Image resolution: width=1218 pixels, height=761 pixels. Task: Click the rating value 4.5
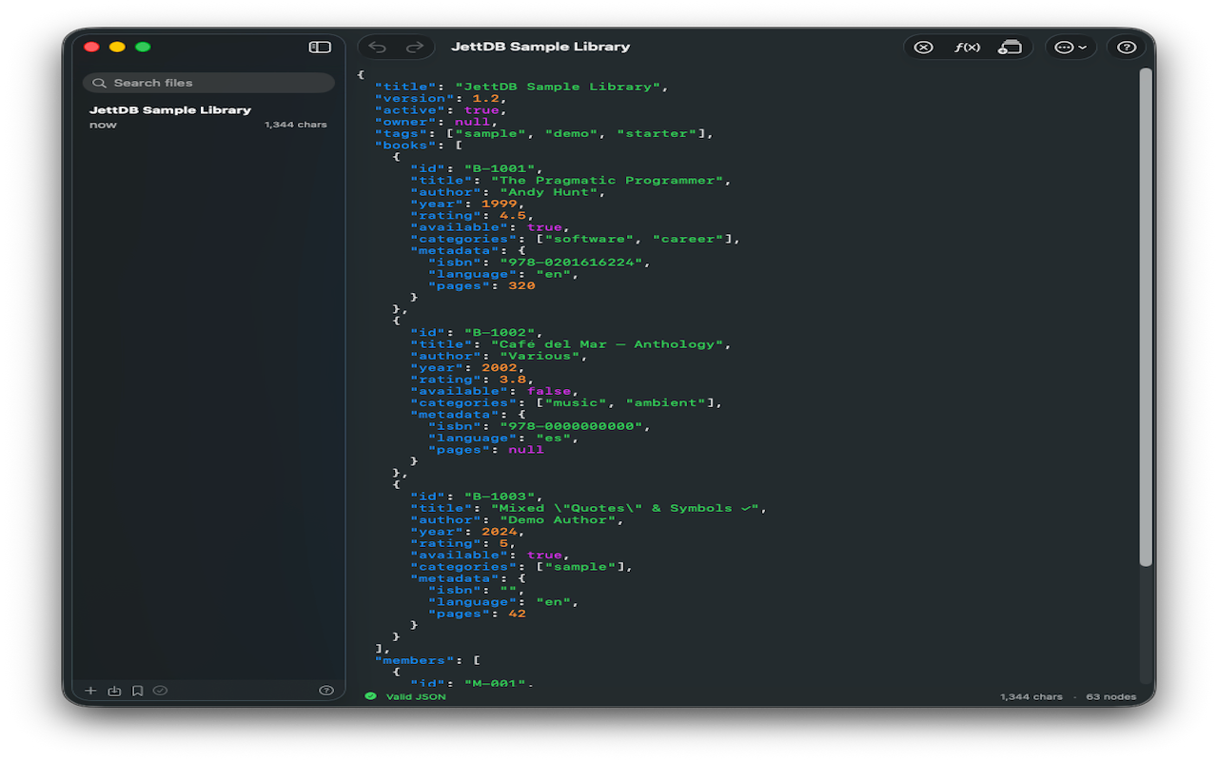[513, 215]
